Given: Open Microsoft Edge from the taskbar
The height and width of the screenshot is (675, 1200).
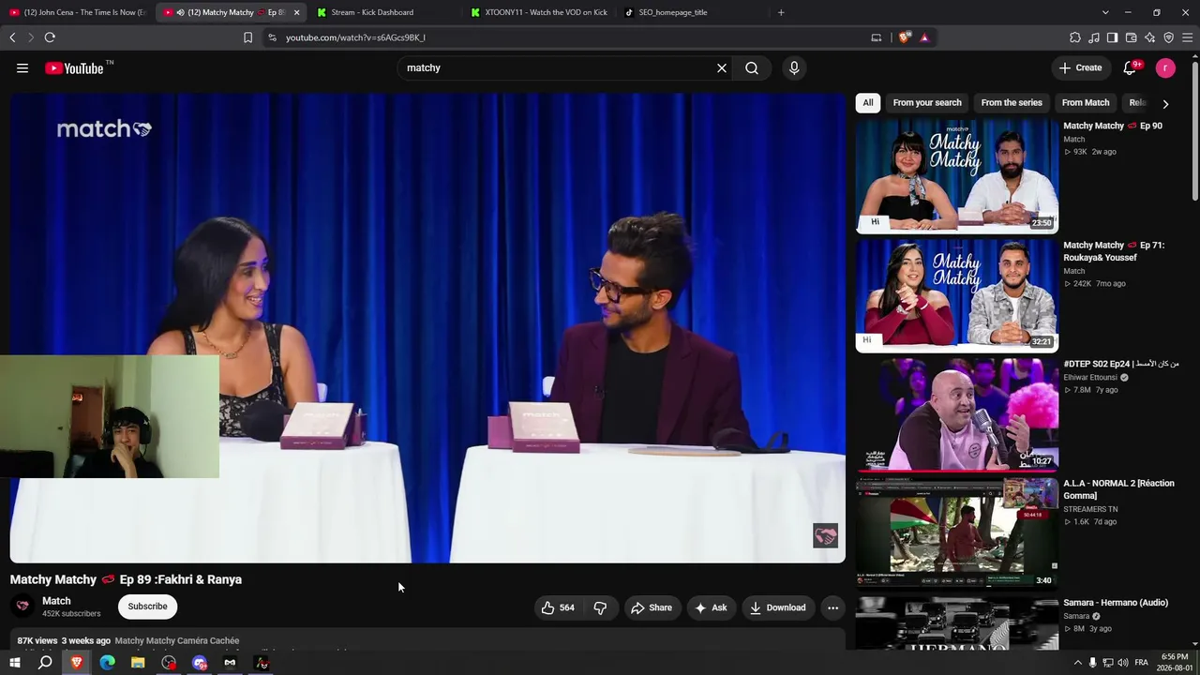Looking at the screenshot, I should [x=107, y=663].
